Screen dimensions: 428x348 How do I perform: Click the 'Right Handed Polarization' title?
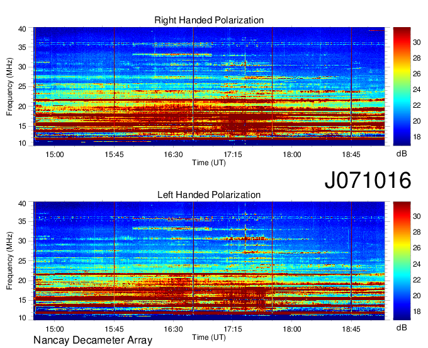click(209, 20)
